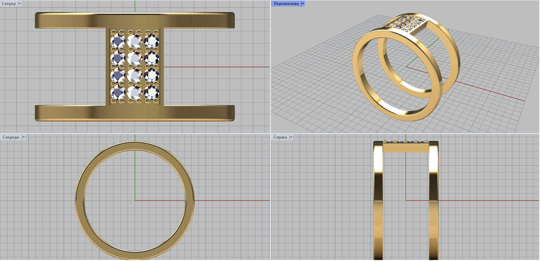Select the left band in right view

(378, 203)
